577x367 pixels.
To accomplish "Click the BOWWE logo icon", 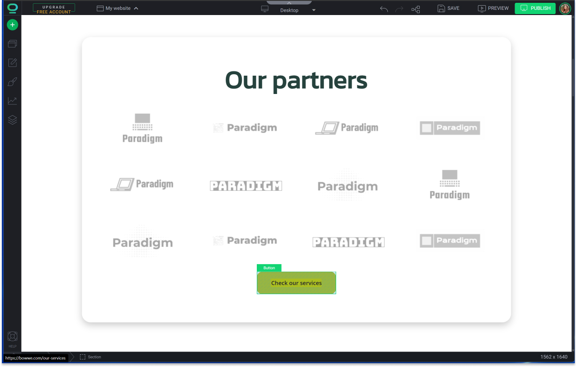I will pyautogui.click(x=12, y=8).
